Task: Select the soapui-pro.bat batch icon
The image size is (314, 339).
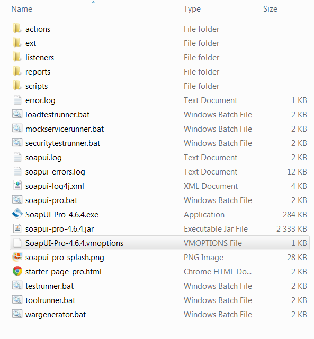Action: 17,200
